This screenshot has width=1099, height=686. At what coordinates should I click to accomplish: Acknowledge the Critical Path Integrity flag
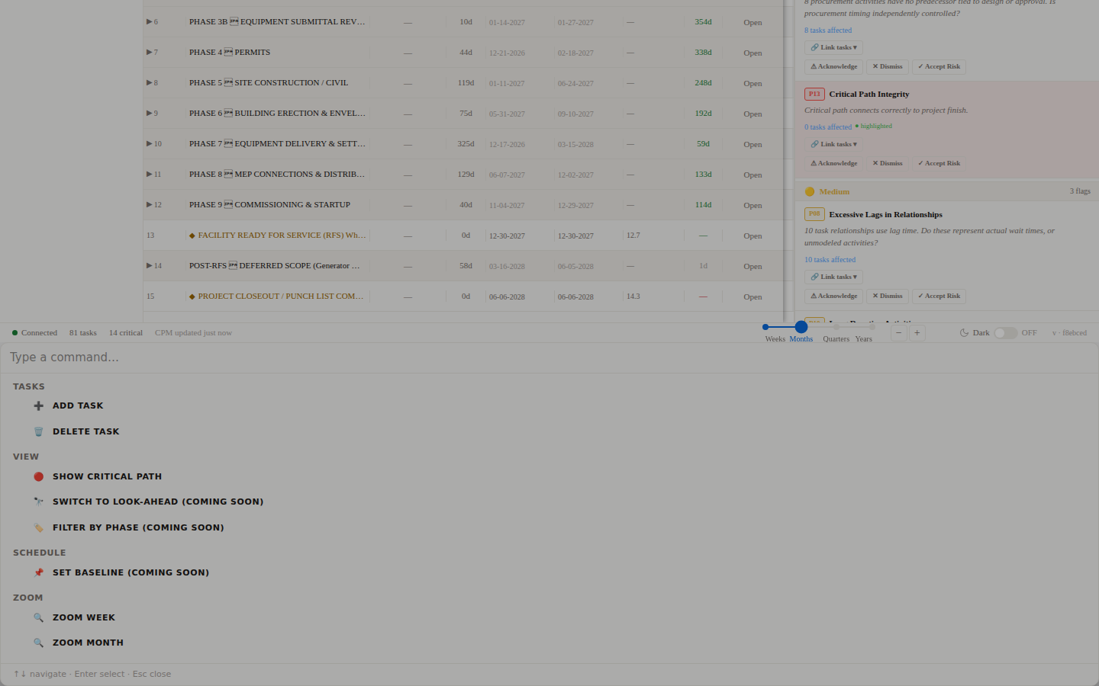point(833,163)
